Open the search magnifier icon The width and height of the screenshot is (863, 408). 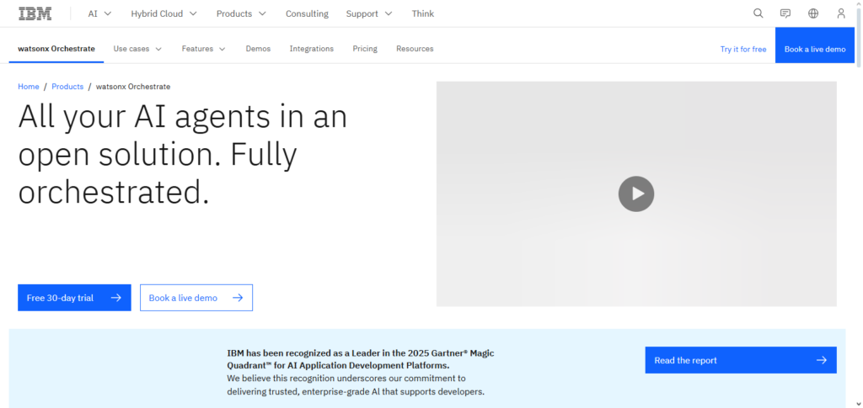[x=758, y=13]
